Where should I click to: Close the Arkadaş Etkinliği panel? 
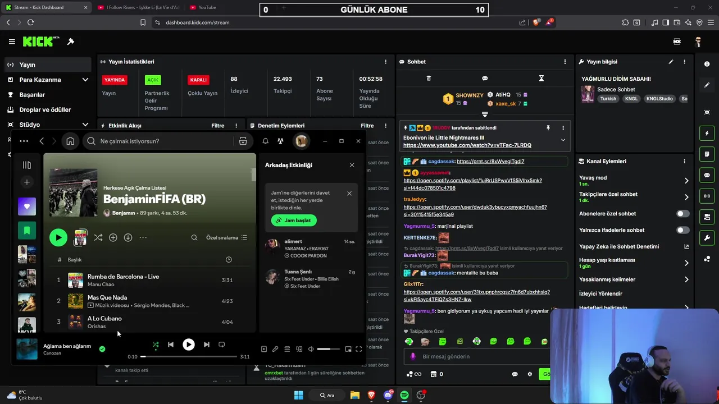point(352,165)
